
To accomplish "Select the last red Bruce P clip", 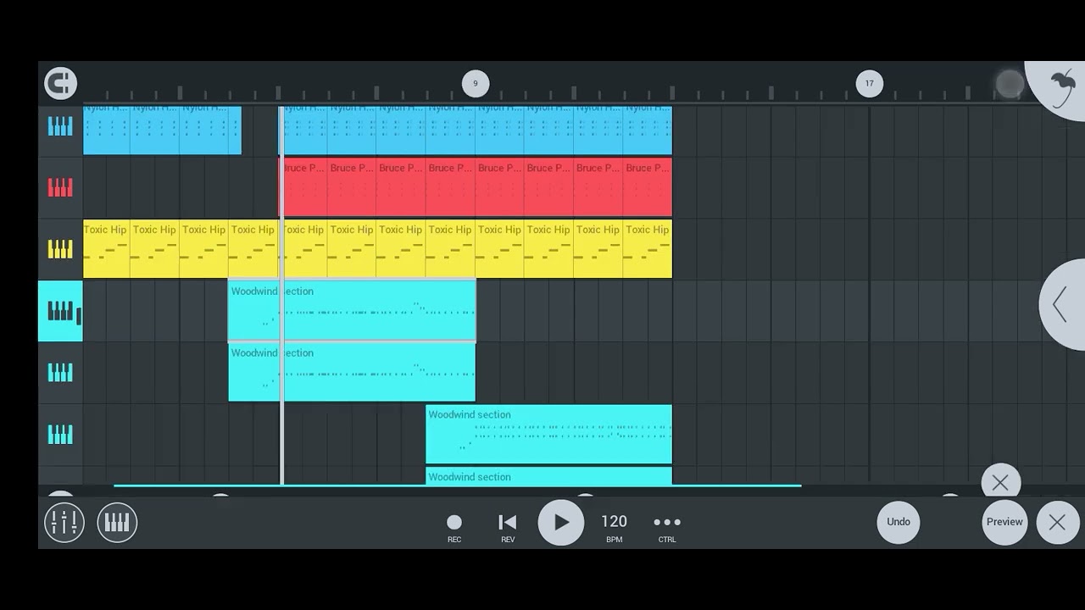I will point(648,187).
